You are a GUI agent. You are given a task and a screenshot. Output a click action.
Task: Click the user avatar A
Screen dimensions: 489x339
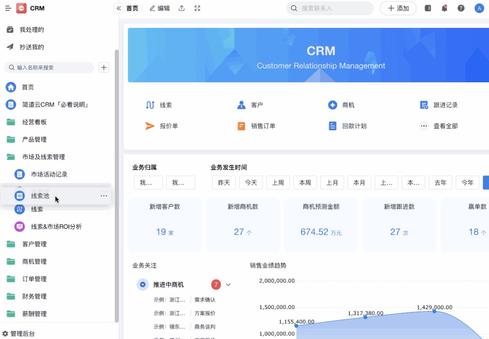coord(479,9)
